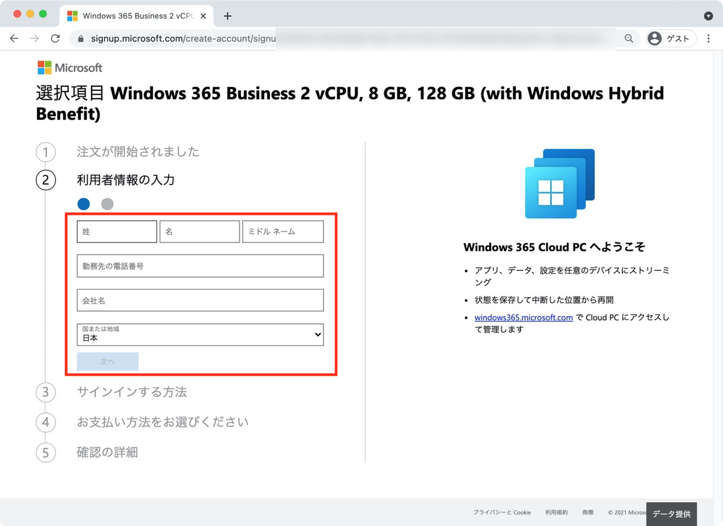Click the address bar URL
Image resolution: width=723 pixels, height=526 pixels.
click(x=183, y=39)
